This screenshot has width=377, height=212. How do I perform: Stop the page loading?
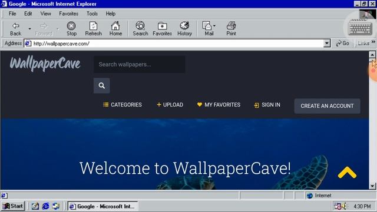pyautogui.click(x=71, y=29)
